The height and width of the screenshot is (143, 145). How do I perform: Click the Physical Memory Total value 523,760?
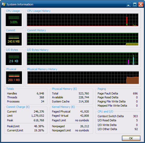(x=84, y=93)
